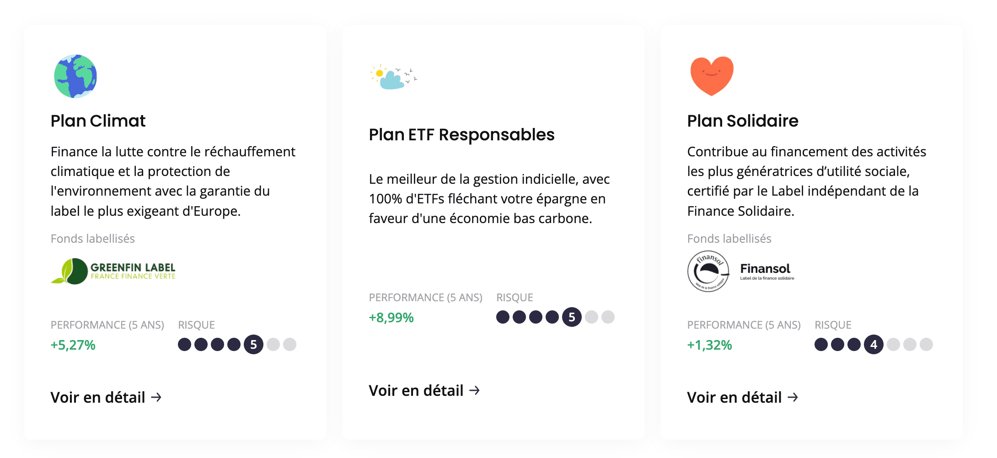
Task: Open Plan ETF Responsables "Voir en détail" link
Action: tap(416, 390)
